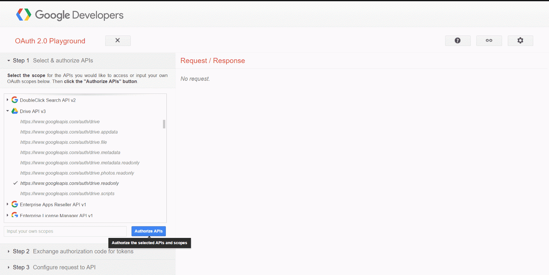Expand the Step 3 section arrow
Viewport: 549px width, 275px height.
[x=9, y=267]
